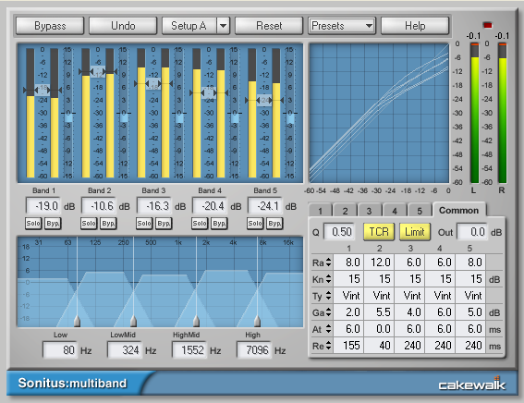
Task: Select band tab 3
Action: (370, 211)
